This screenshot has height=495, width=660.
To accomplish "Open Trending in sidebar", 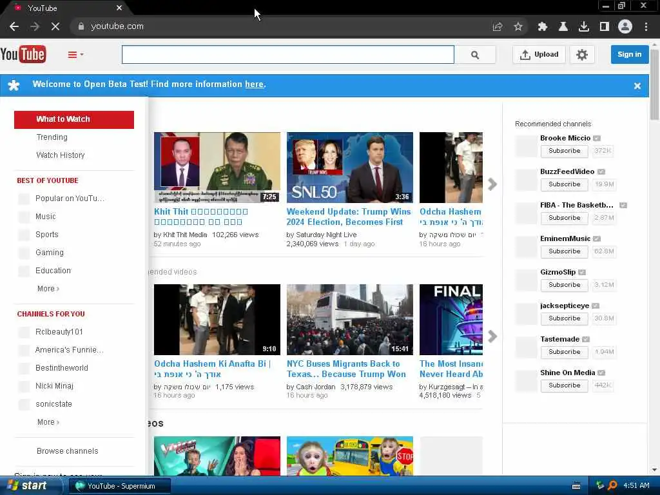I will pos(52,137).
